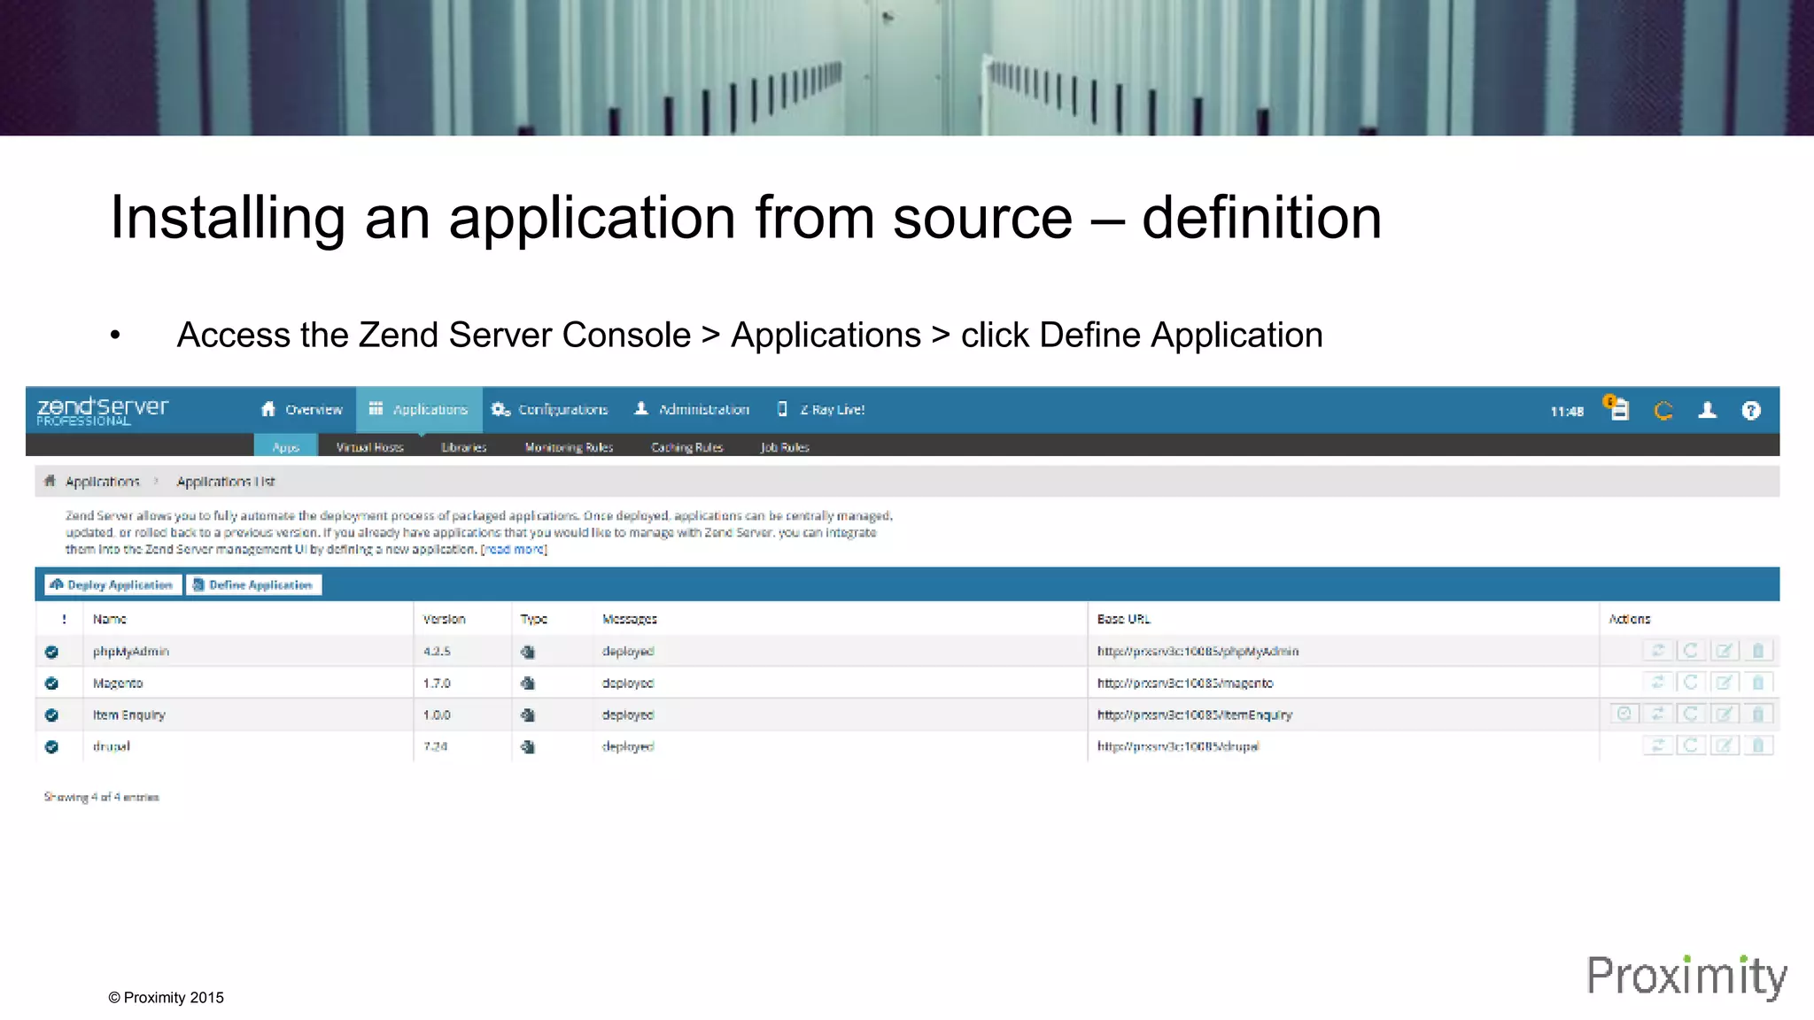Open the Administration main menu
This screenshot has width=1814, height=1020.
click(692, 409)
